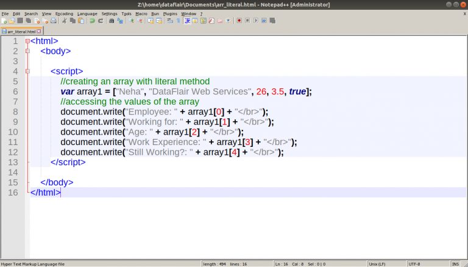Toggle file monitoring eye icon
Screen dimensions: 468x267
pyautogui.click(x=229, y=21)
